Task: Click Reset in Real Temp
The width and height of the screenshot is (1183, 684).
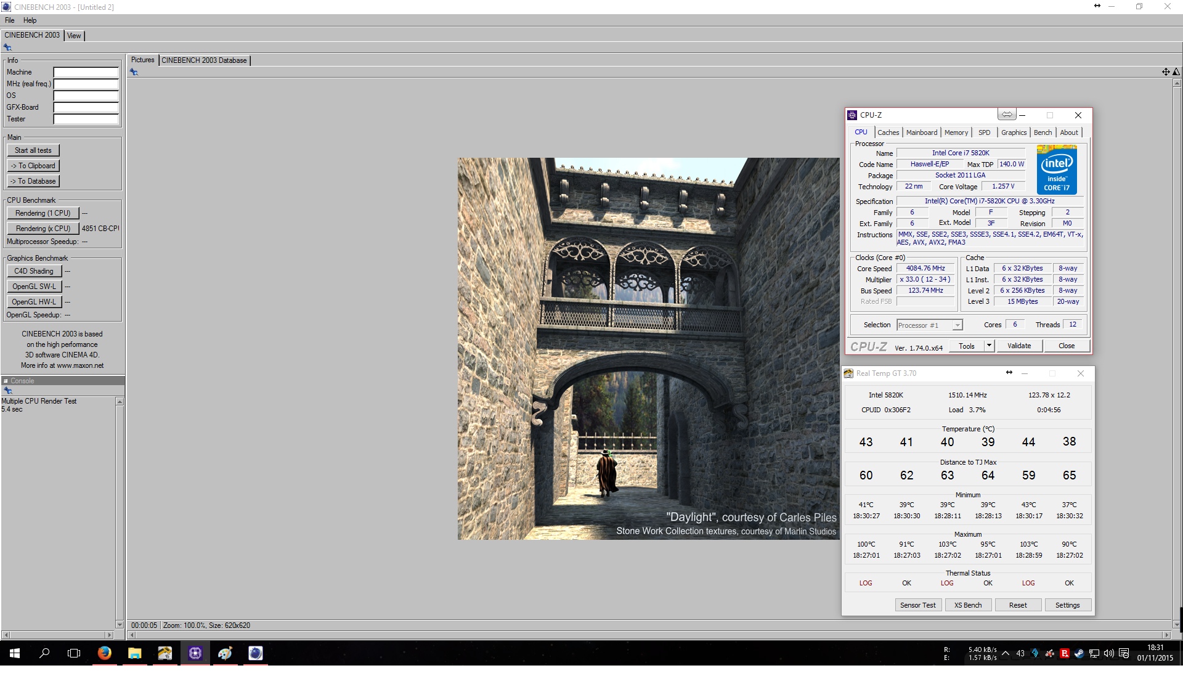Action: [1018, 605]
